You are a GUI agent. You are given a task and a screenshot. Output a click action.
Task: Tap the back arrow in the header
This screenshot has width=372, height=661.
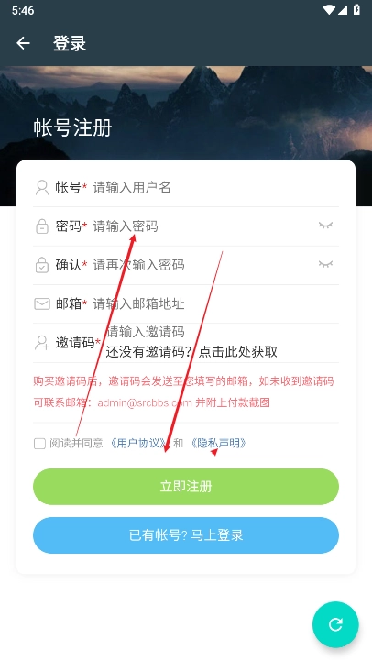23,43
